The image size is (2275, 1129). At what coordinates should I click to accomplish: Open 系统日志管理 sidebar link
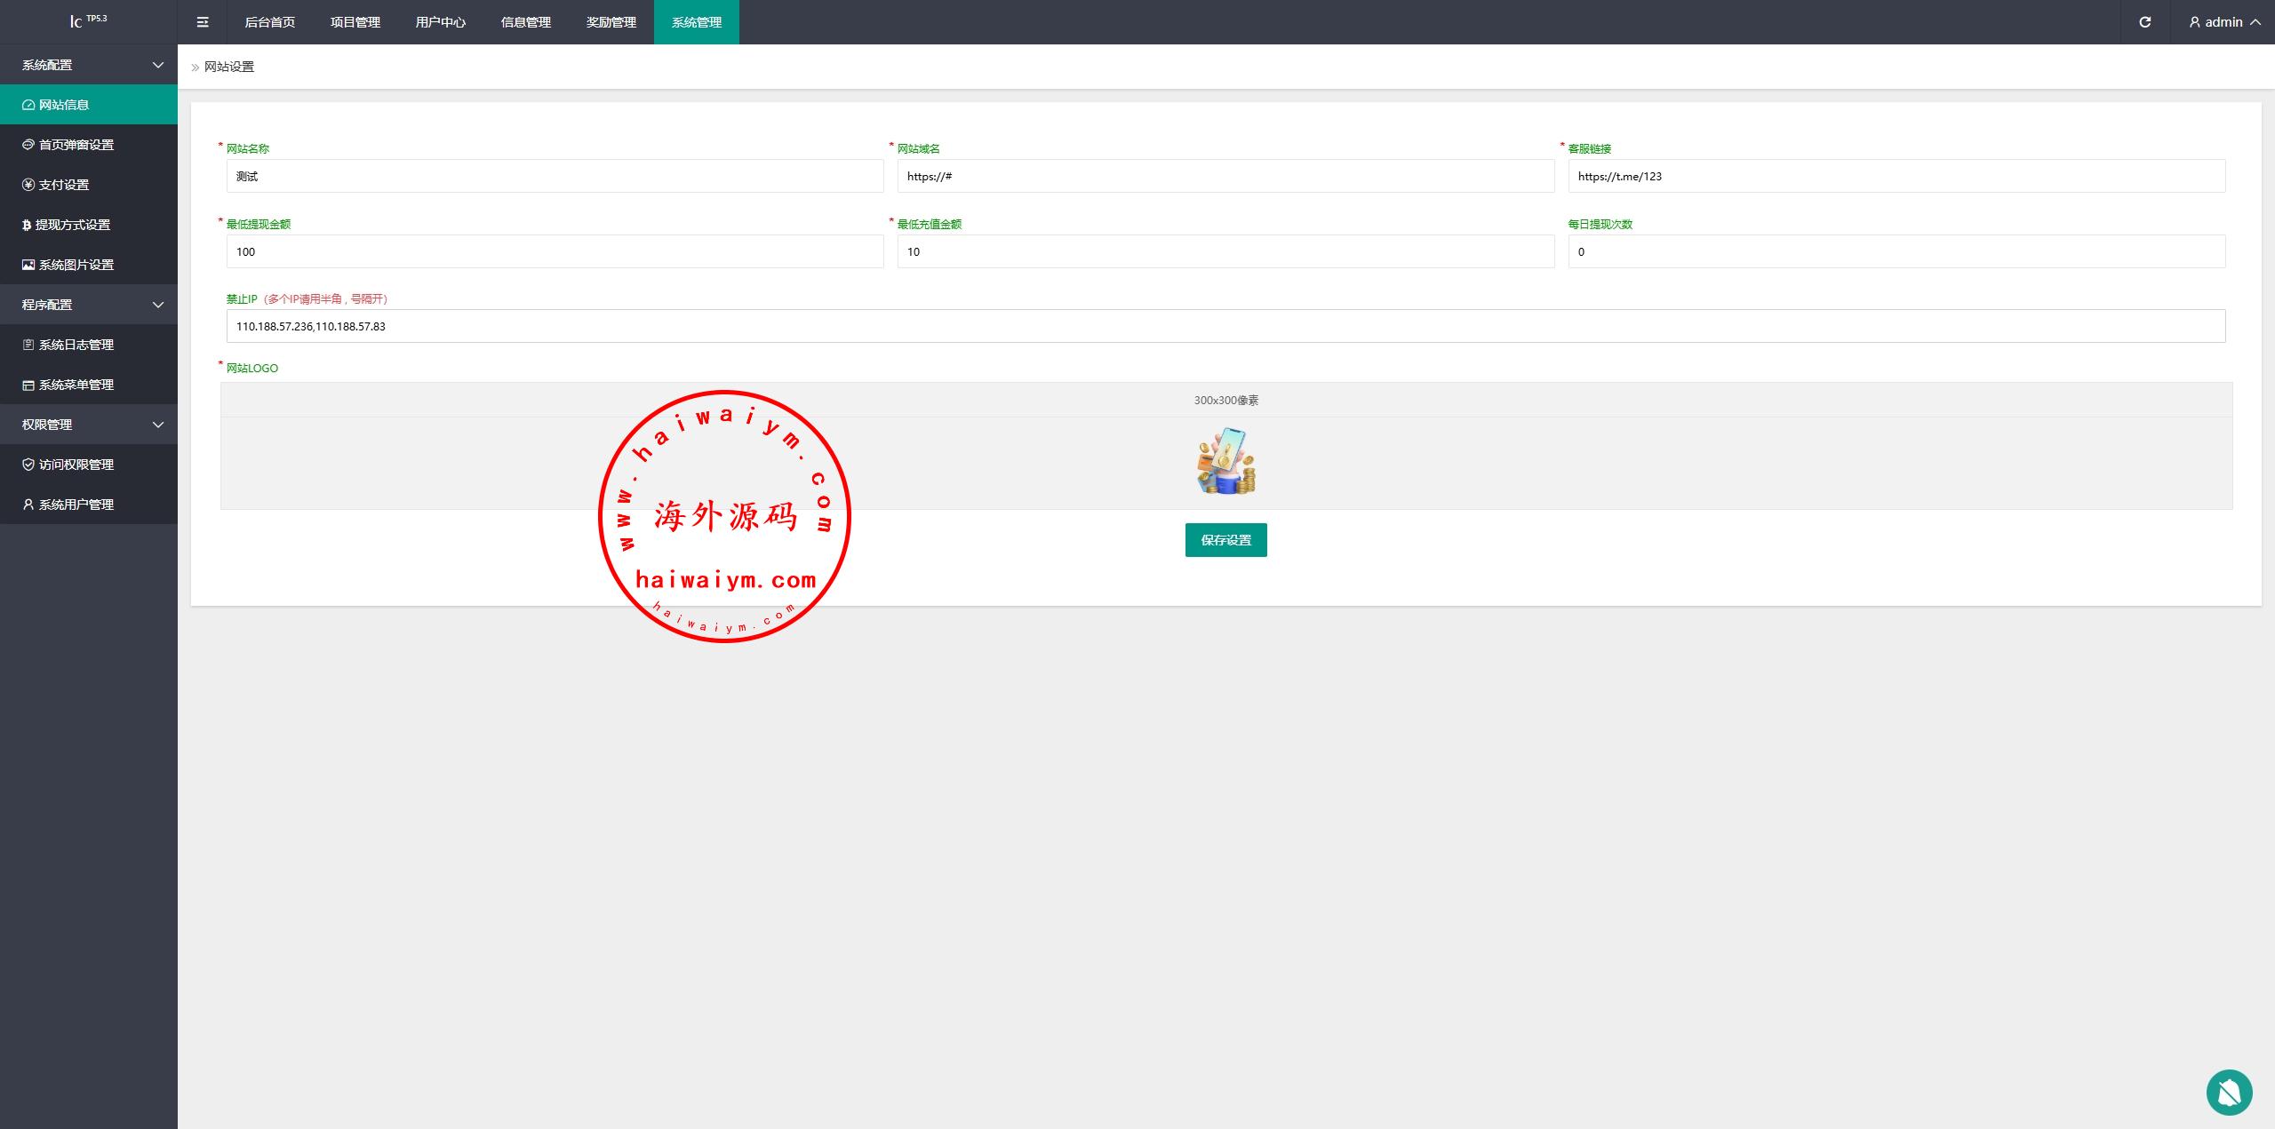coord(76,345)
